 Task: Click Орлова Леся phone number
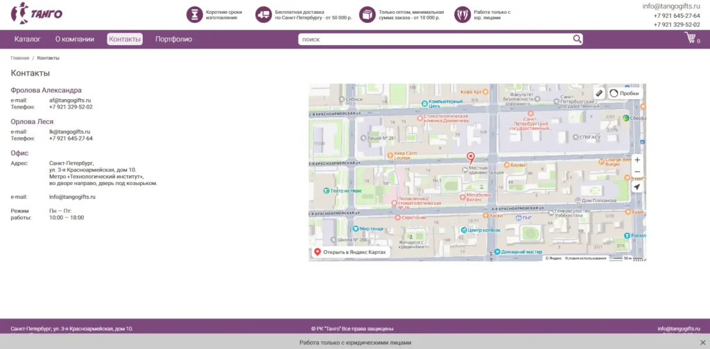(71, 138)
